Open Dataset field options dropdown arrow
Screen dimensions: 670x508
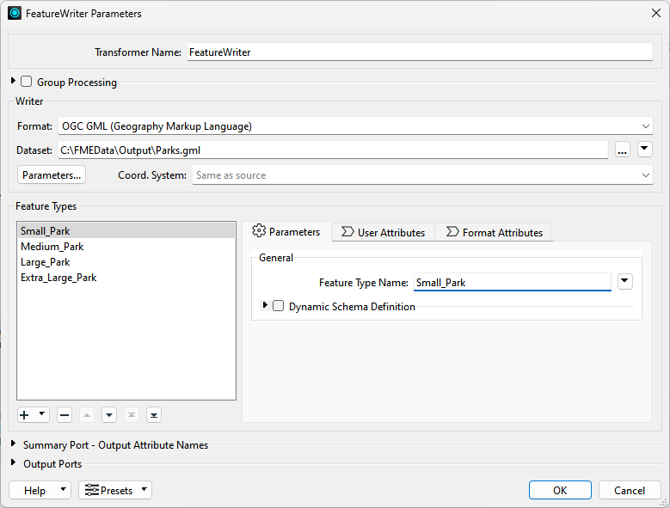click(x=645, y=150)
